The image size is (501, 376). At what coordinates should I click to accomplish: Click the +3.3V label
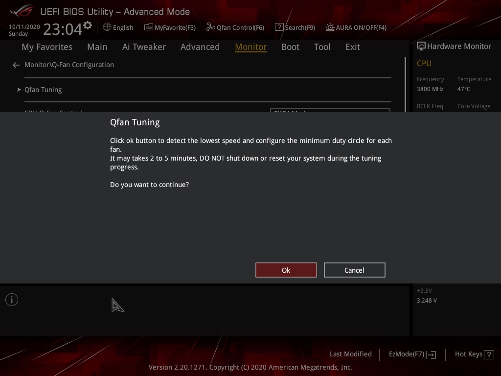(424, 291)
